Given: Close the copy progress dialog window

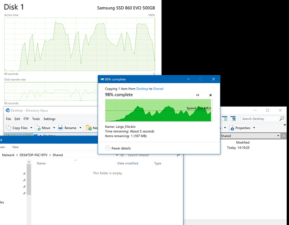Looking at the screenshot, I should (213, 79).
